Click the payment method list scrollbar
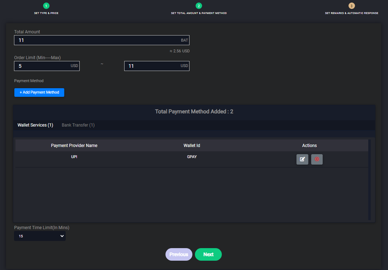 coord(370,179)
